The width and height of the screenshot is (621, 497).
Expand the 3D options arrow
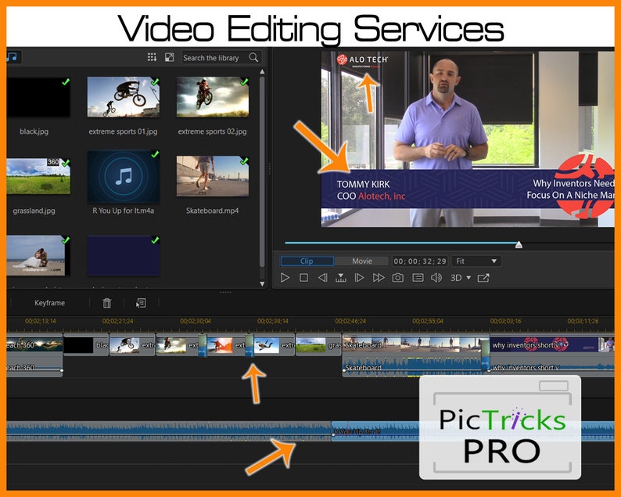(x=468, y=278)
